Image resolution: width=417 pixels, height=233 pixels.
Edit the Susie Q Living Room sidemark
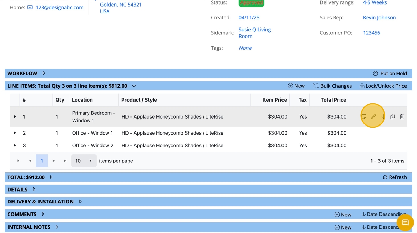tap(255, 33)
